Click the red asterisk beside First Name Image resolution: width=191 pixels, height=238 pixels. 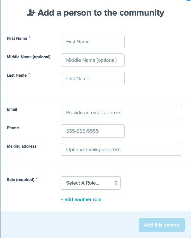pos(30,38)
